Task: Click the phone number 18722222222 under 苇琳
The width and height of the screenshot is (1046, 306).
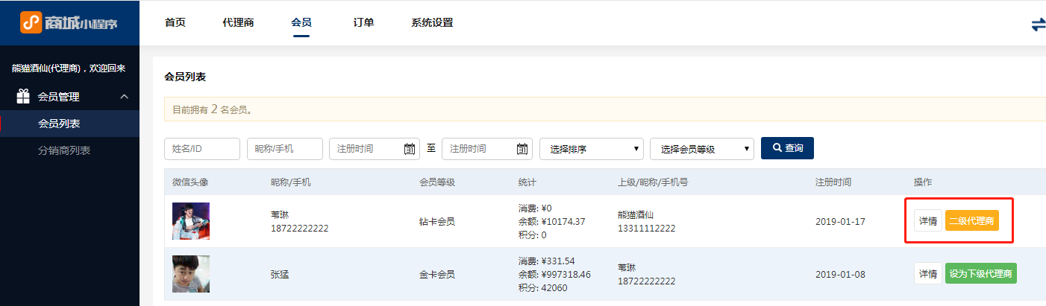Action: (299, 229)
